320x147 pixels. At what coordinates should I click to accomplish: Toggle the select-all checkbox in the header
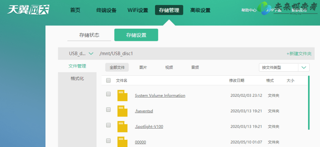tap(108, 80)
